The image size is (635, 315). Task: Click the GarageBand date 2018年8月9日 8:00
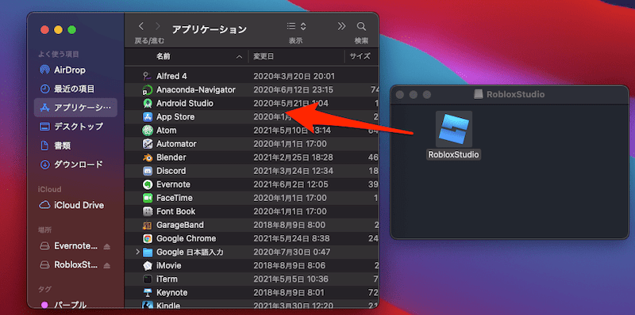[289, 225]
